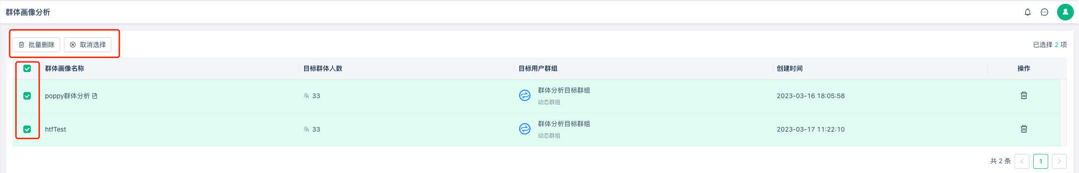Open the notification bell icon
Screen dimensions: 1079x173
(1028, 13)
